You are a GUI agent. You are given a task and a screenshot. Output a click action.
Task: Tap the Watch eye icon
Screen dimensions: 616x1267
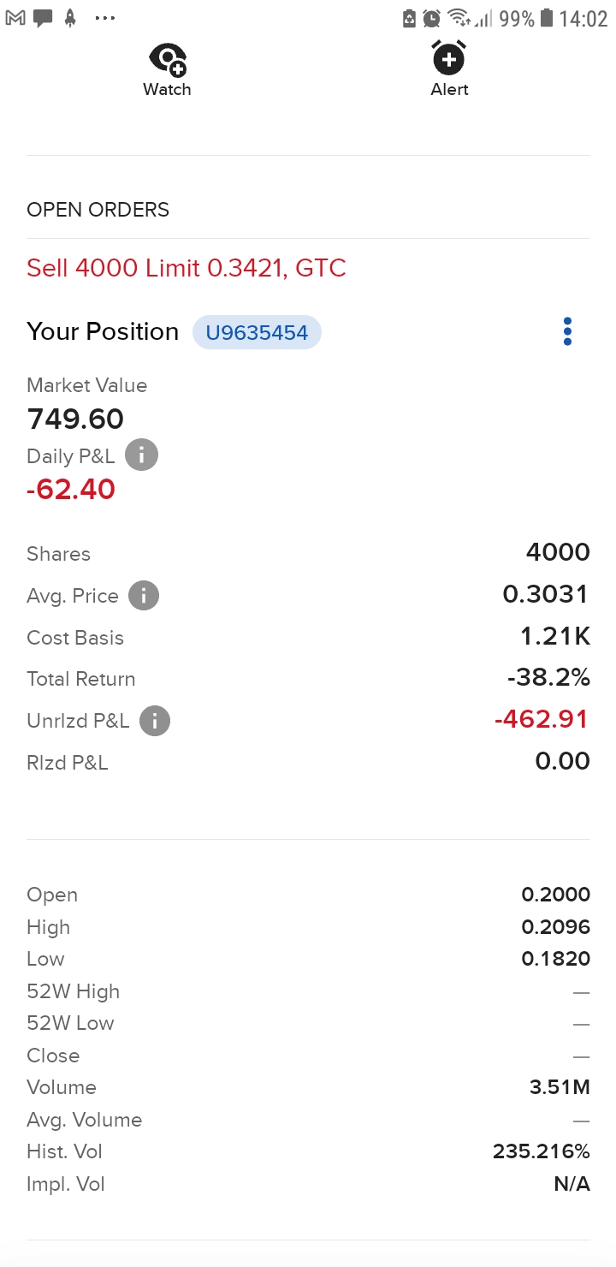168,60
